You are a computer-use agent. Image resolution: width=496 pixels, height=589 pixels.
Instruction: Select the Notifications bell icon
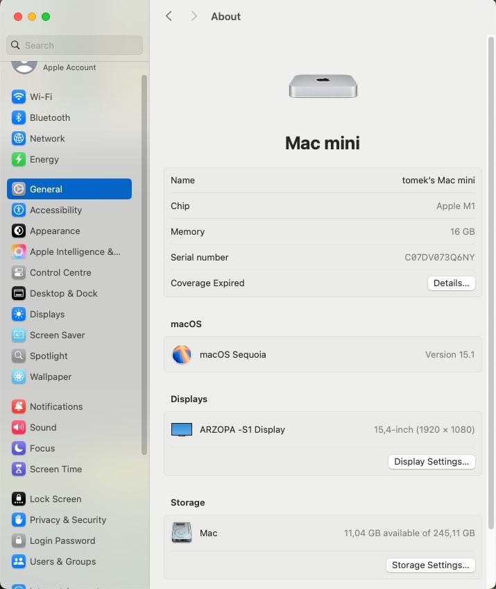tap(19, 406)
